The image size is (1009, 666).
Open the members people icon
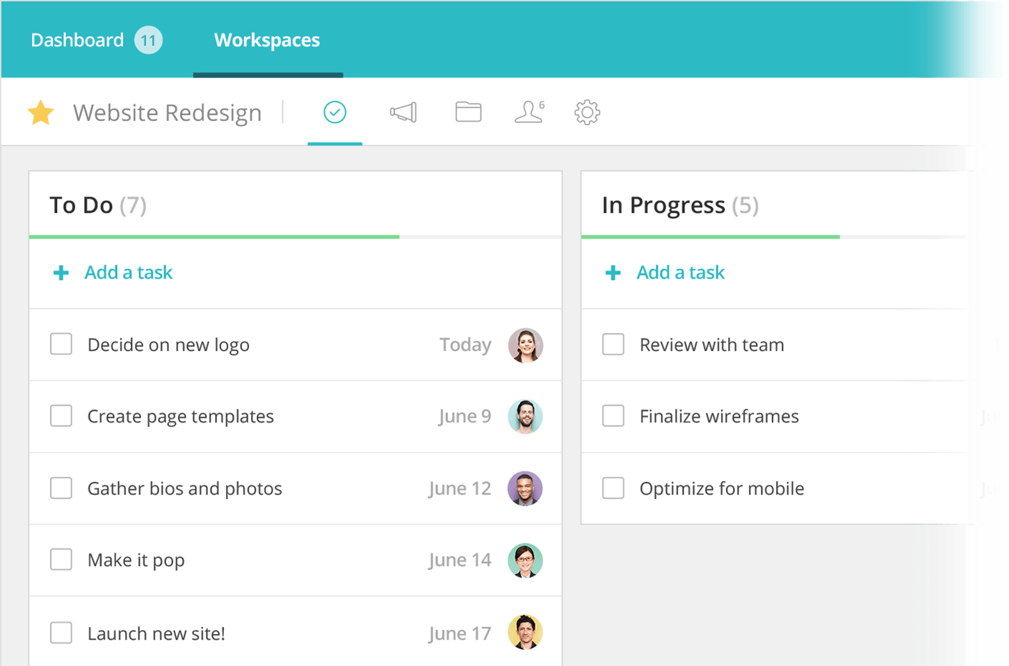click(x=529, y=112)
